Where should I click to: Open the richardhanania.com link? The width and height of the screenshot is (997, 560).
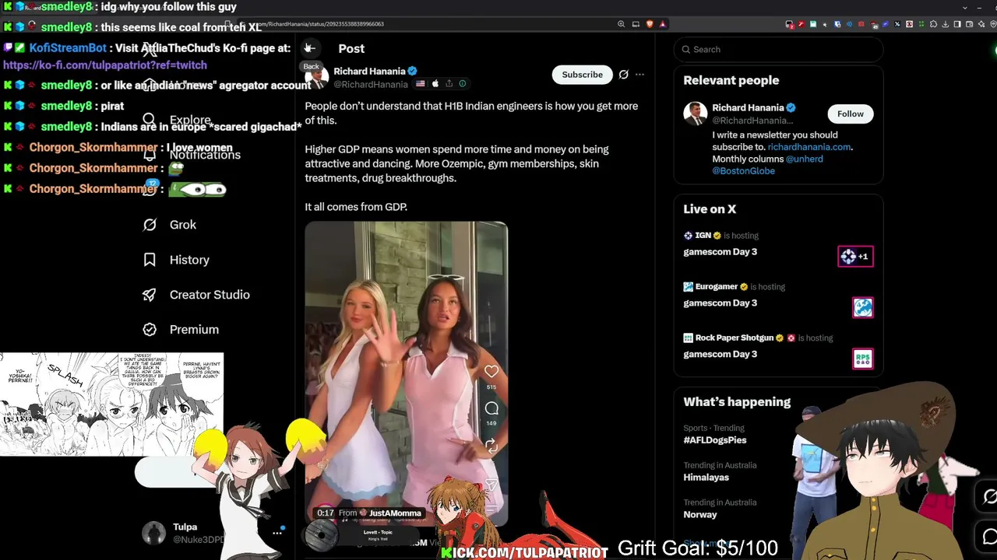pyautogui.click(x=809, y=147)
